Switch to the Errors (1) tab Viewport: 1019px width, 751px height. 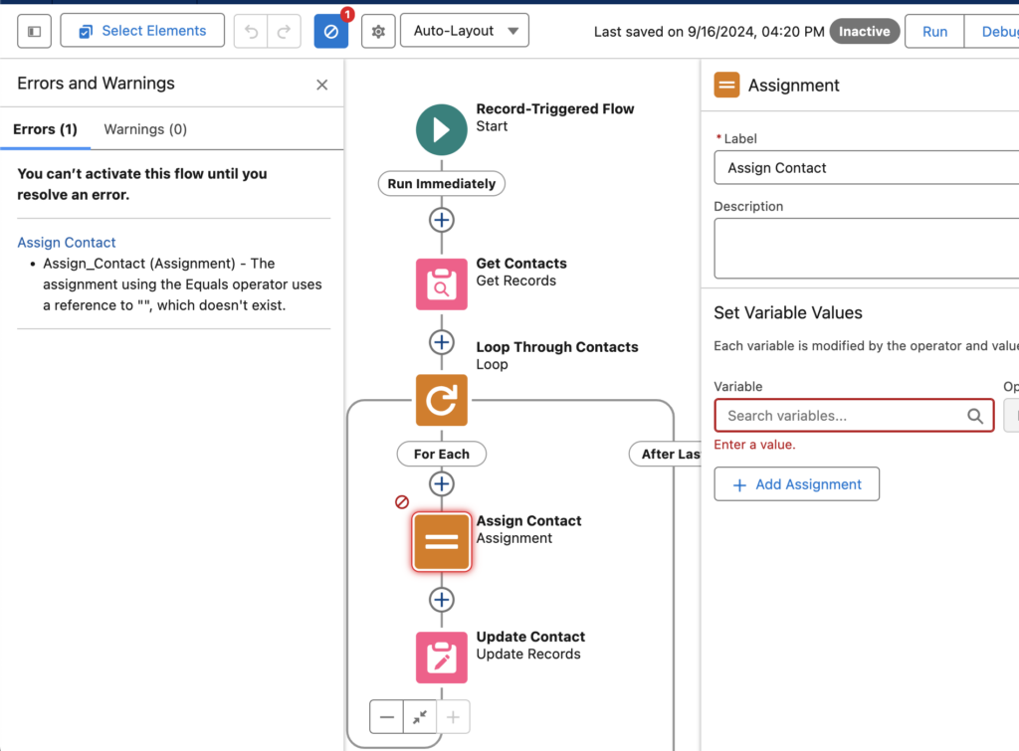coord(45,129)
